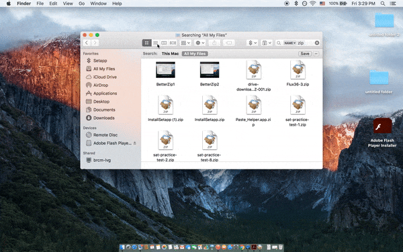
Task: Click the clock showing Fri 3:29 PM
Action: click(363, 3)
